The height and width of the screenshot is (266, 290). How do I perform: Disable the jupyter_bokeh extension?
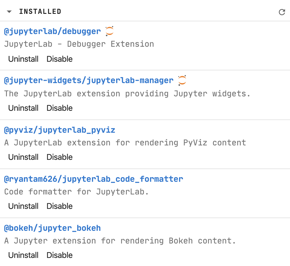59,255
